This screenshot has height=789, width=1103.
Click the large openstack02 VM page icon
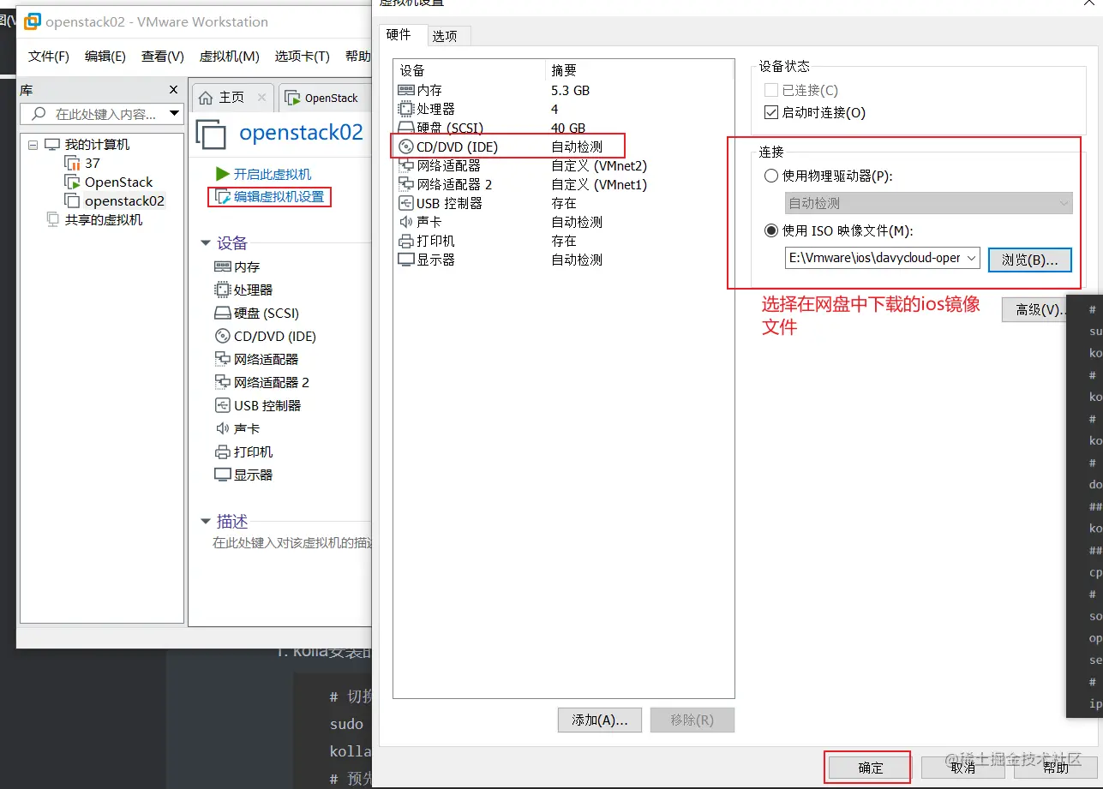coord(212,134)
